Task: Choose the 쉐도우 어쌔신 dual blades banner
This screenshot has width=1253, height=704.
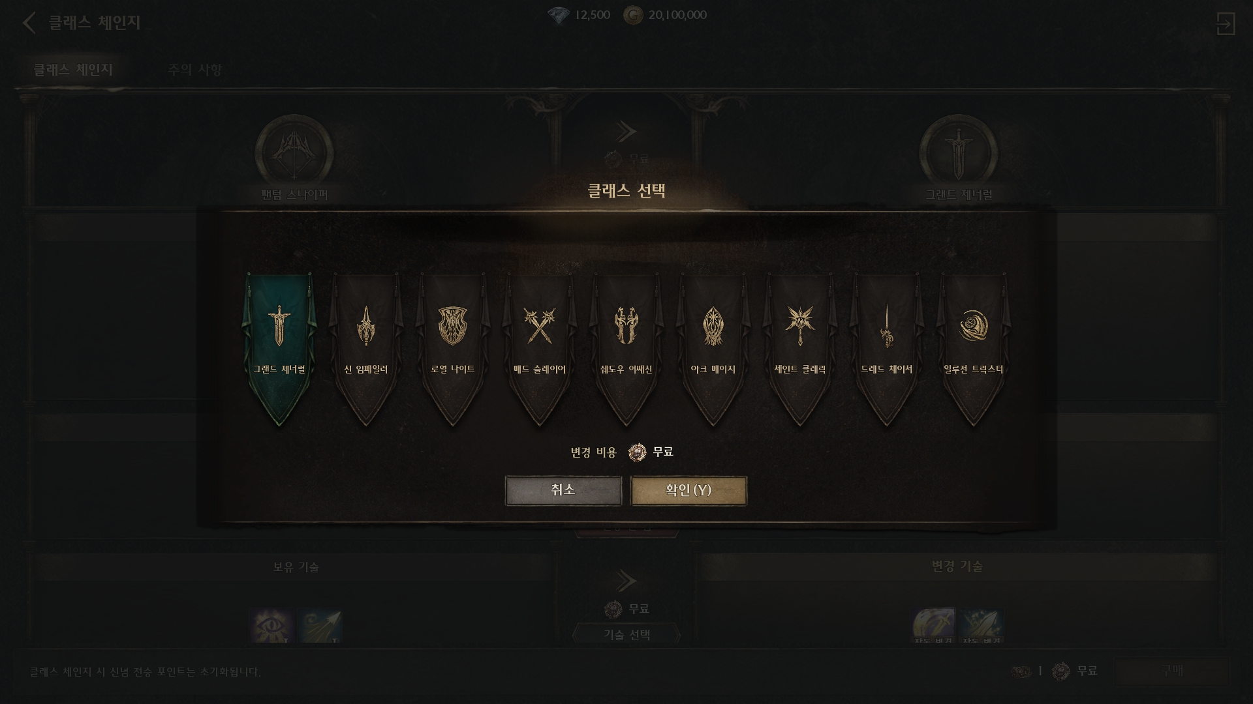Action: (x=626, y=349)
